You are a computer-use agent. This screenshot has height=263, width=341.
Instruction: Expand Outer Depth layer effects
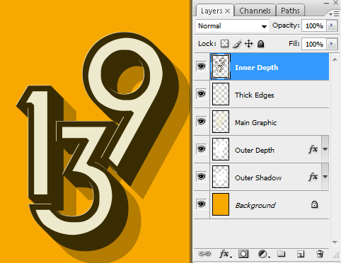pos(325,149)
